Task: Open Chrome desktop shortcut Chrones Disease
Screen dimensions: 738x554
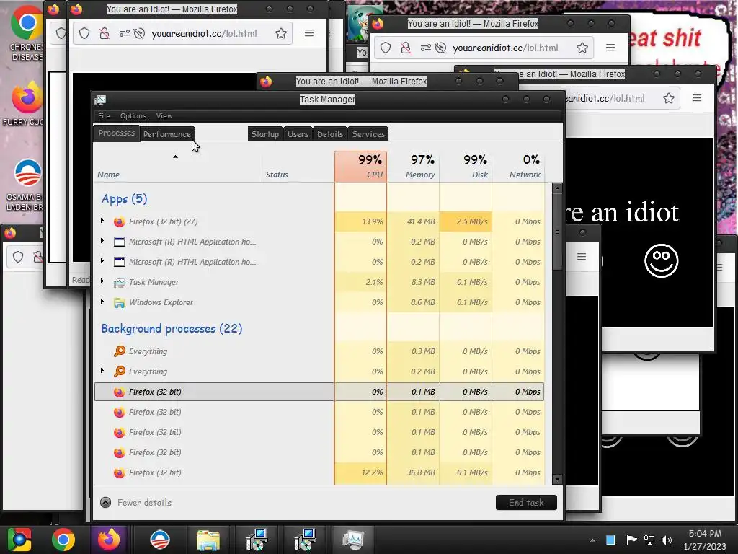Action: pyautogui.click(x=27, y=33)
